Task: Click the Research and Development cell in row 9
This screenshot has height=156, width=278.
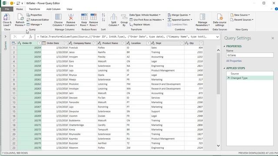Action: coord(167,84)
